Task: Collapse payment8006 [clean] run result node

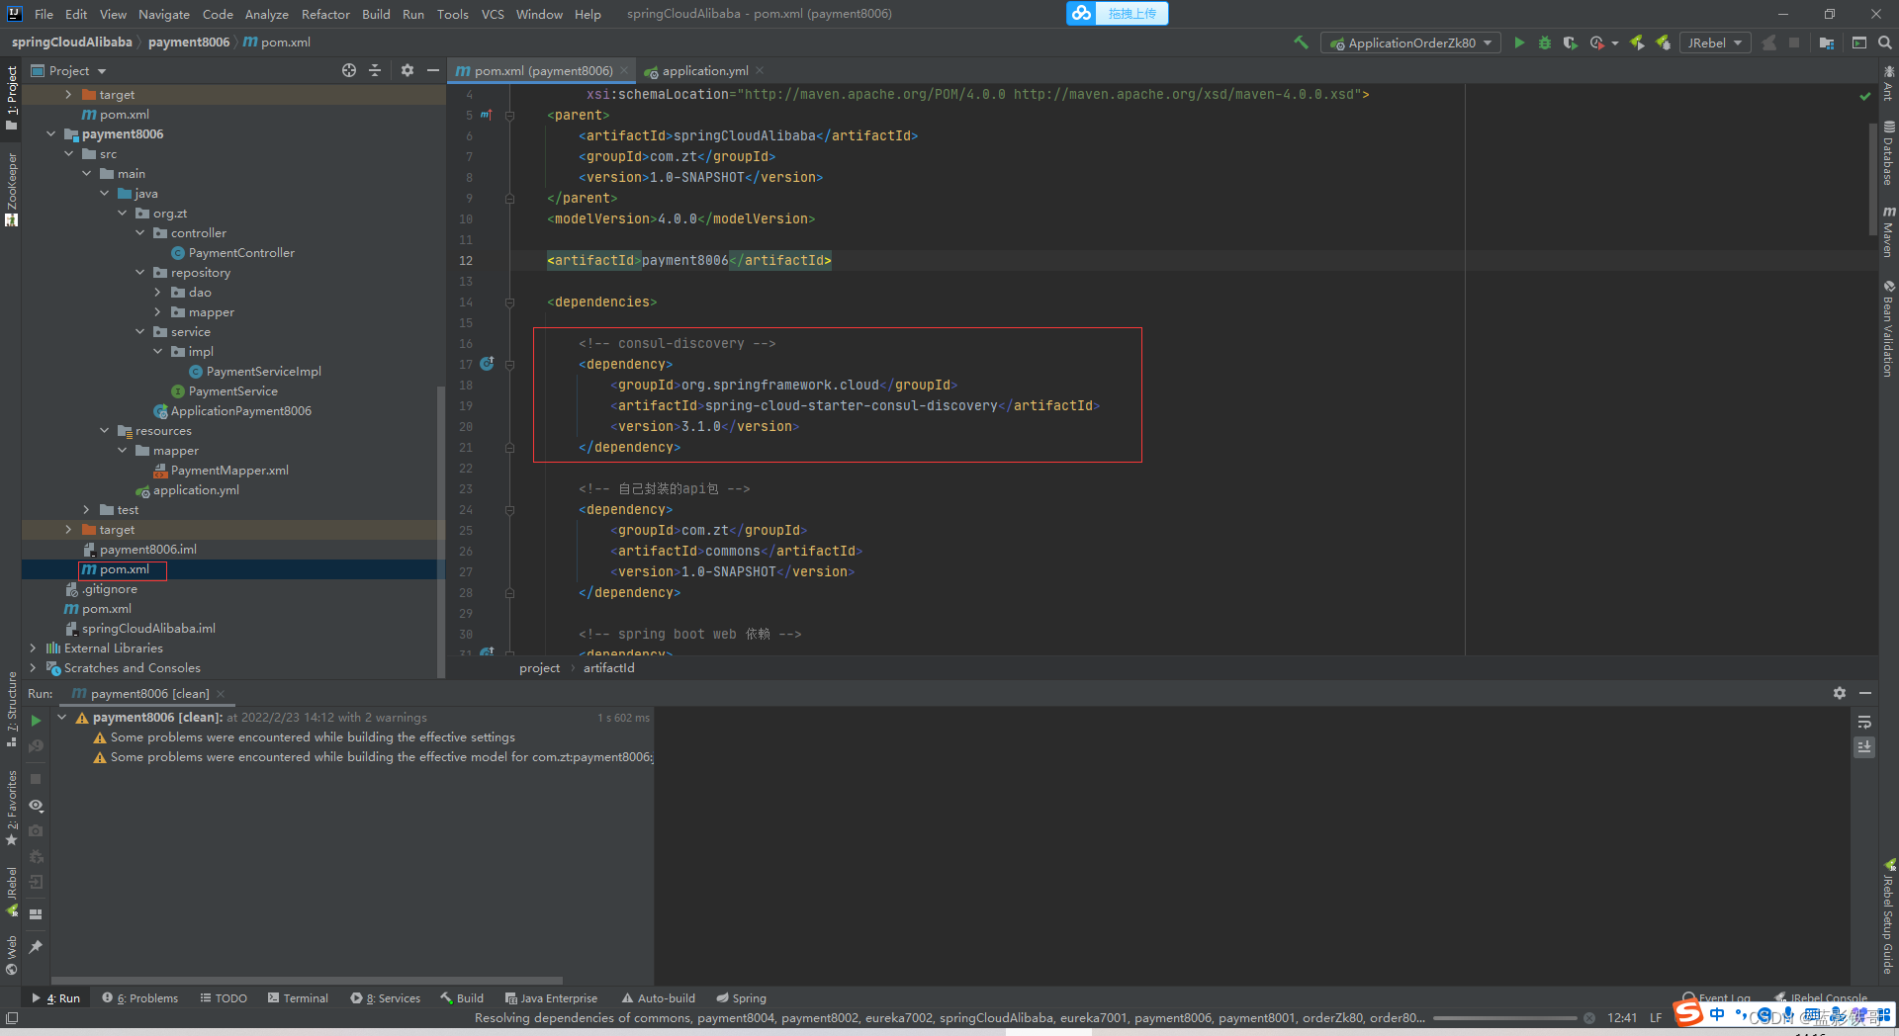Action: click(x=62, y=717)
